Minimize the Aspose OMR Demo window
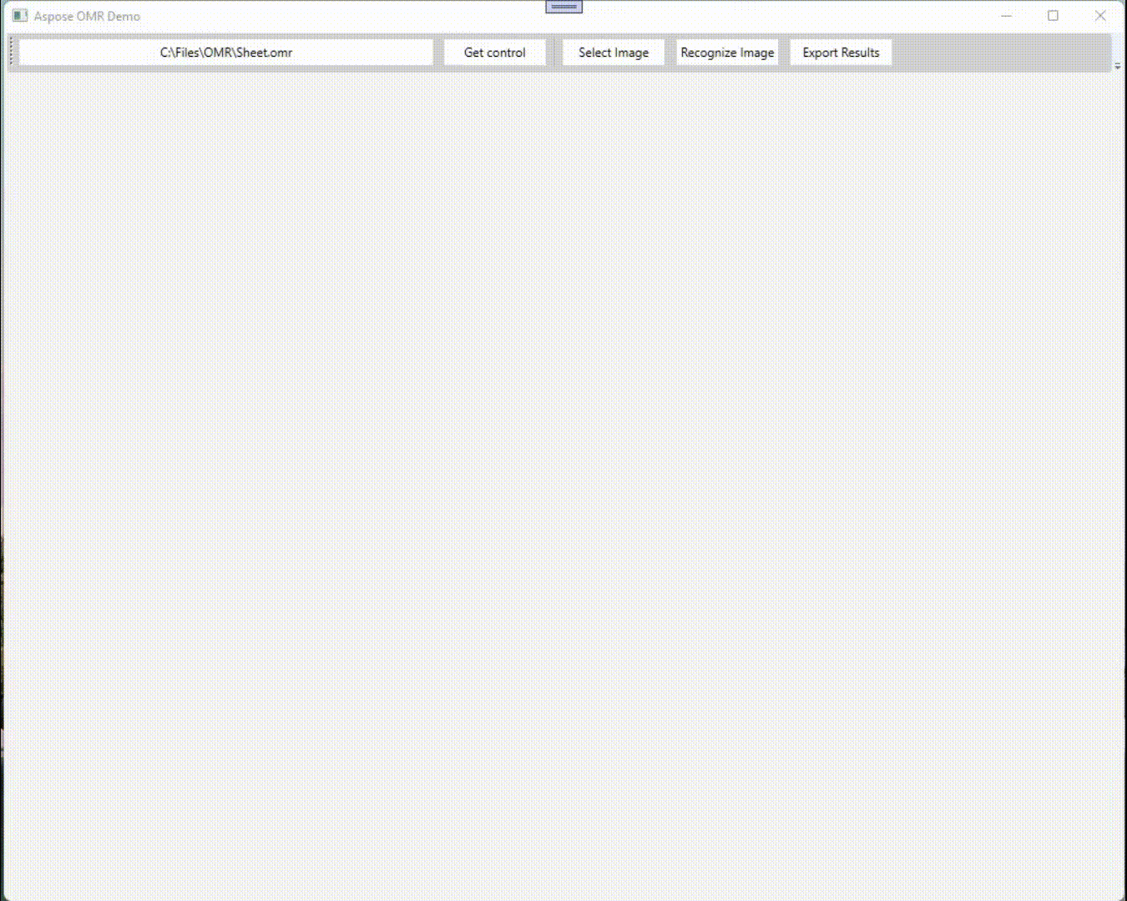The width and height of the screenshot is (1127, 901). pyautogui.click(x=1007, y=16)
